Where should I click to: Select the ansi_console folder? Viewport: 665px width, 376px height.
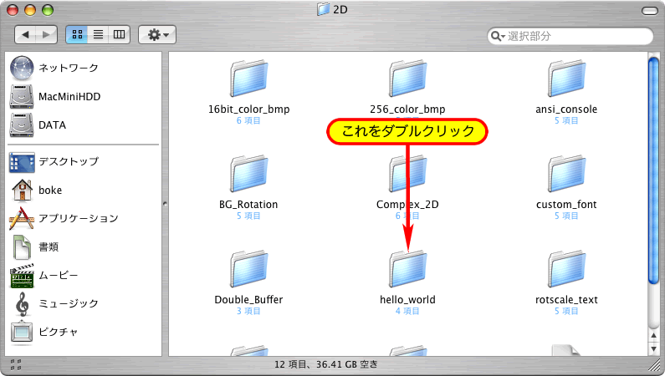click(566, 79)
